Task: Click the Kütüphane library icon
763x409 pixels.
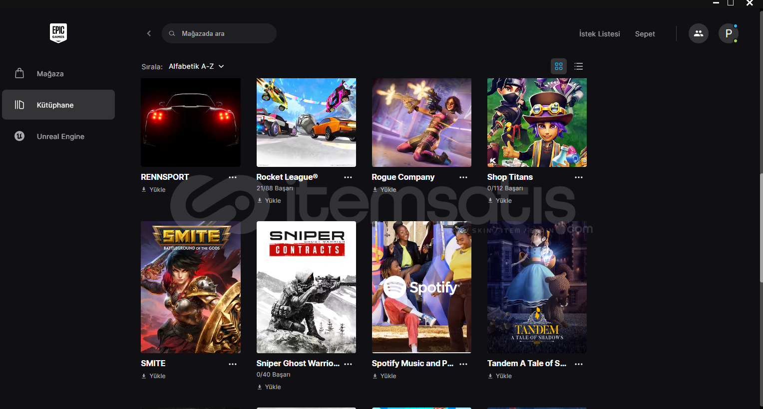Action: [x=19, y=105]
